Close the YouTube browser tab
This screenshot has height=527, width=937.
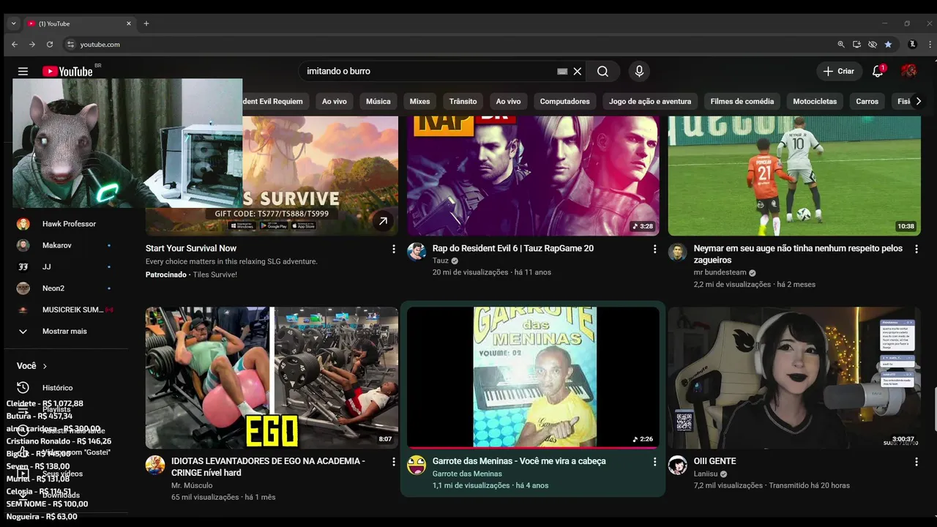129,23
